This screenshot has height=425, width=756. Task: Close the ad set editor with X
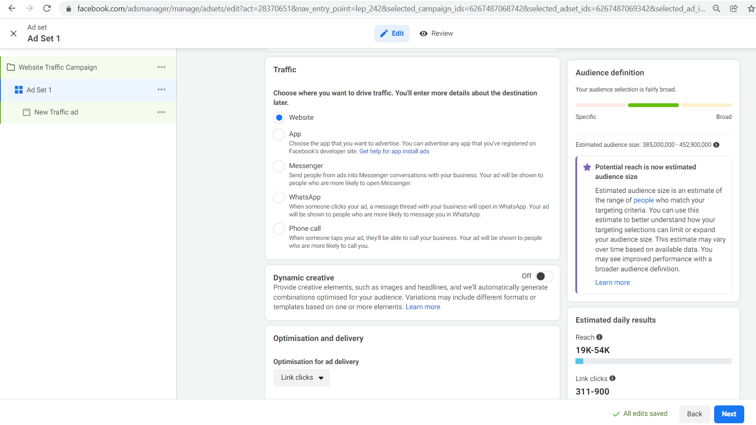pyautogui.click(x=14, y=34)
